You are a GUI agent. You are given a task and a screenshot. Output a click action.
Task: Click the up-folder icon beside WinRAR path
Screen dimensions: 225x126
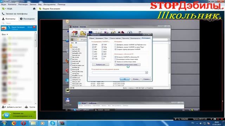coord(72,40)
